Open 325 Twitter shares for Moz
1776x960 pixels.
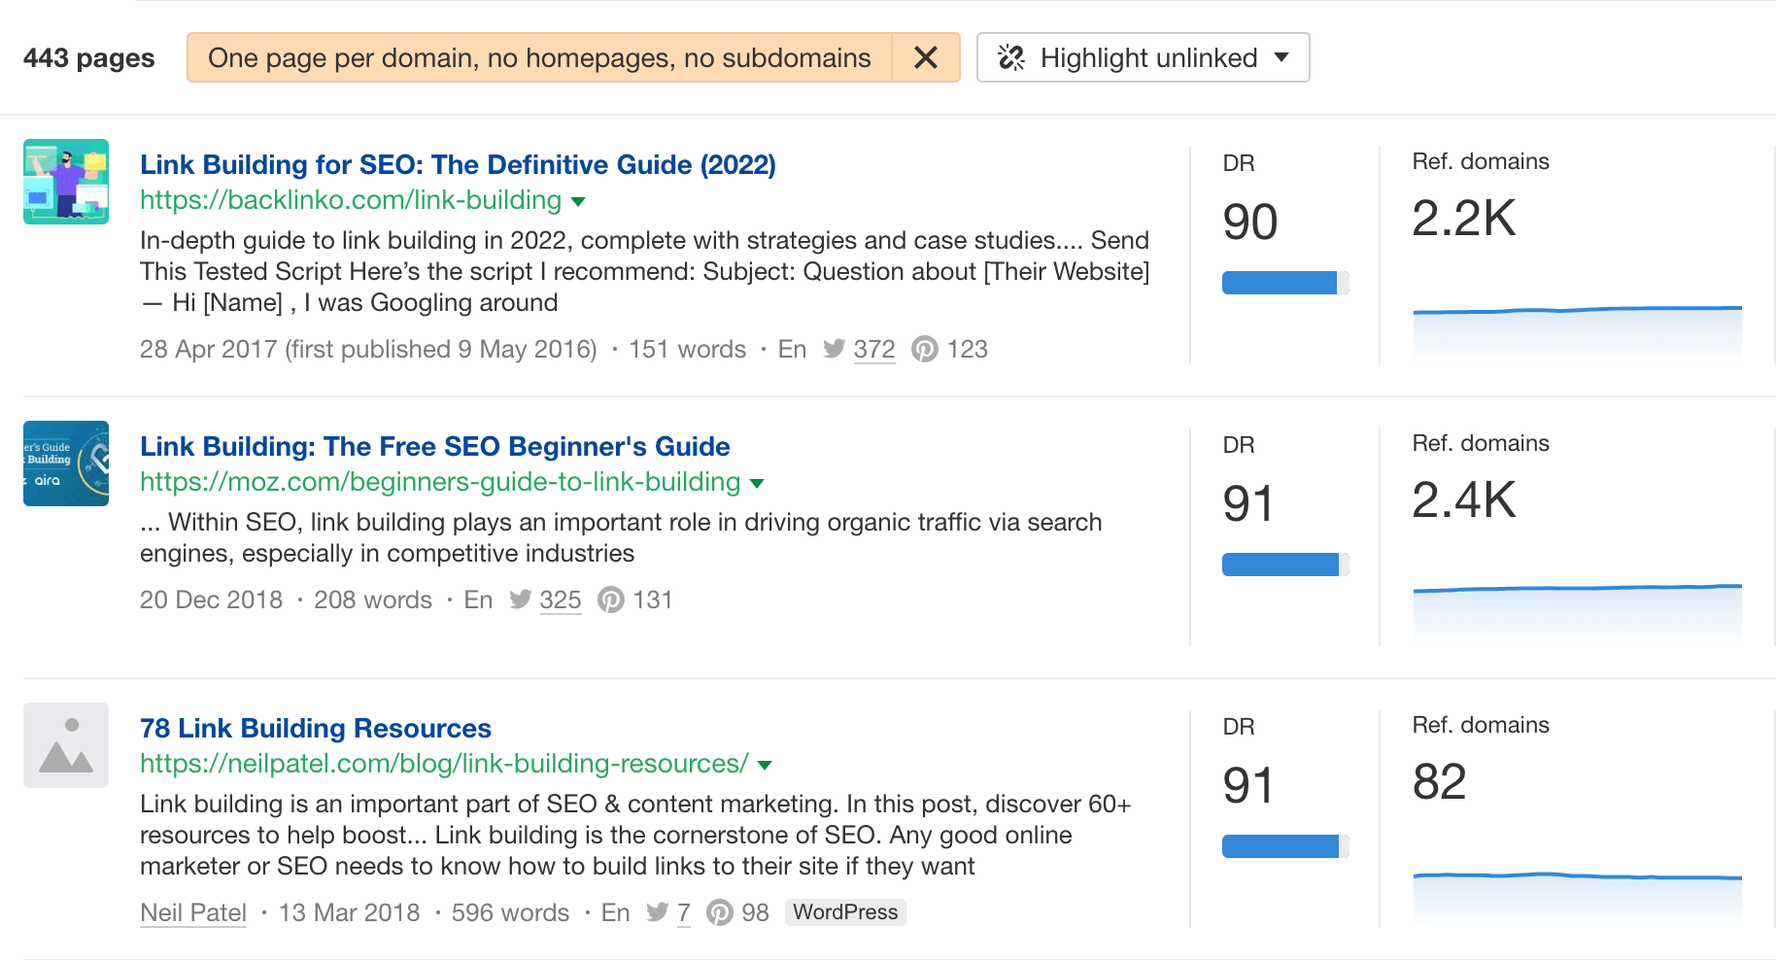[x=561, y=600]
